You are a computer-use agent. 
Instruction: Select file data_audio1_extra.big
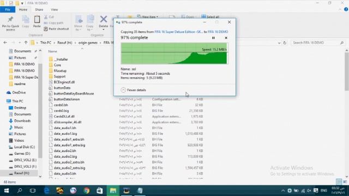tap(67, 145)
